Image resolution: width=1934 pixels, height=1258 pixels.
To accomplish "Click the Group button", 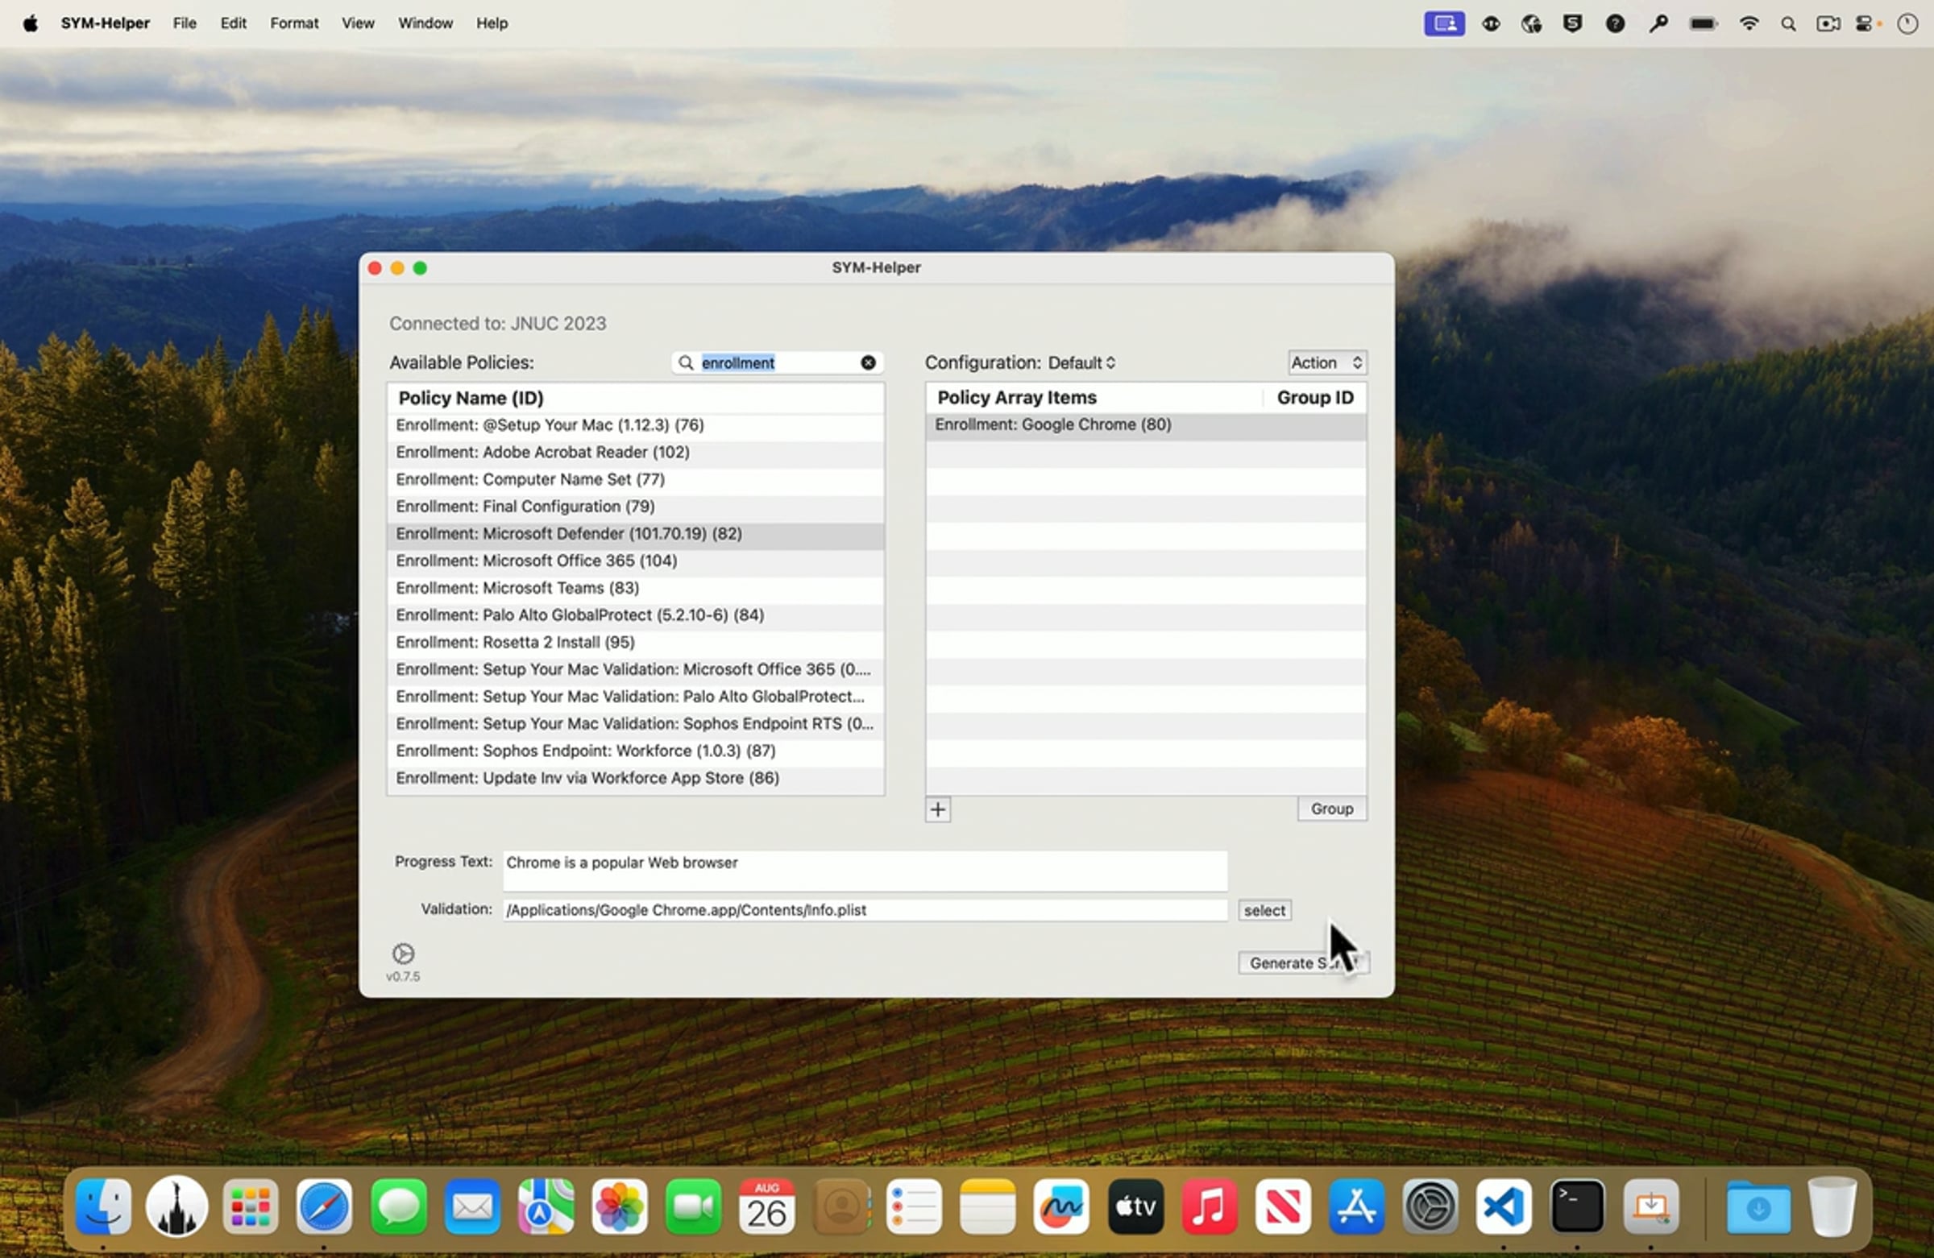I will (x=1331, y=809).
